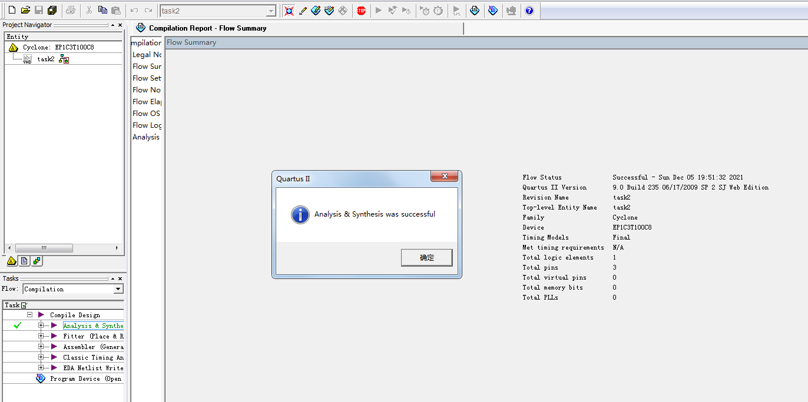Image resolution: width=808 pixels, height=402 pixels.
Task: Click the Print icon in toolbar
Action: pyautogui.click(x=71, y=11)
